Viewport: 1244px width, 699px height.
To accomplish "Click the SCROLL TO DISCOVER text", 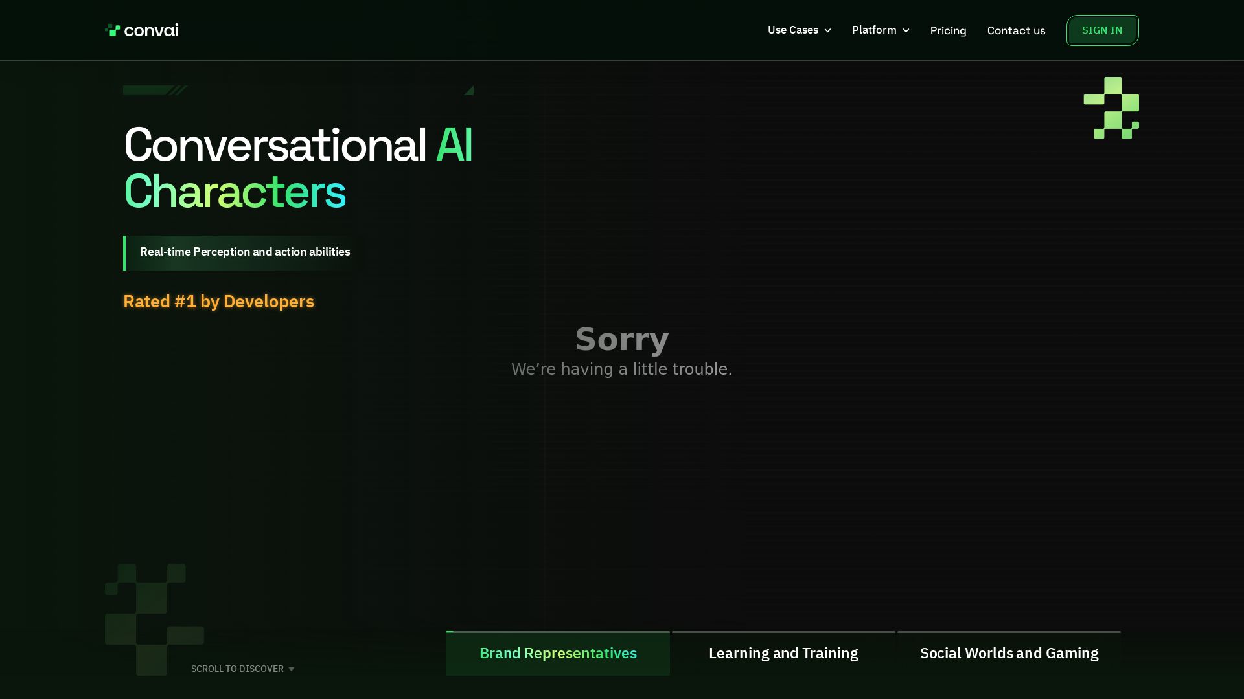I will pos(237,669).
